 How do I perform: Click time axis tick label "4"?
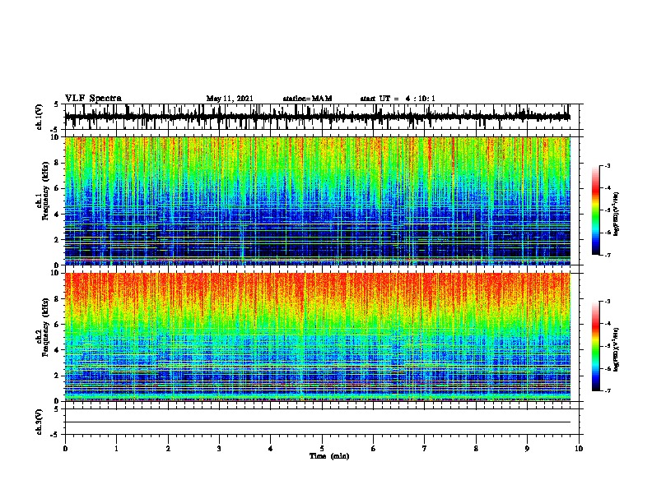point(271,449)
